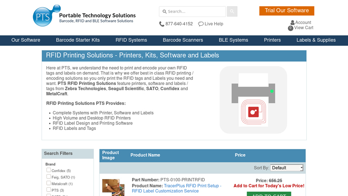Click the Trial Our Software button
The width and height of the screenshot is (348, 196).
287,10
